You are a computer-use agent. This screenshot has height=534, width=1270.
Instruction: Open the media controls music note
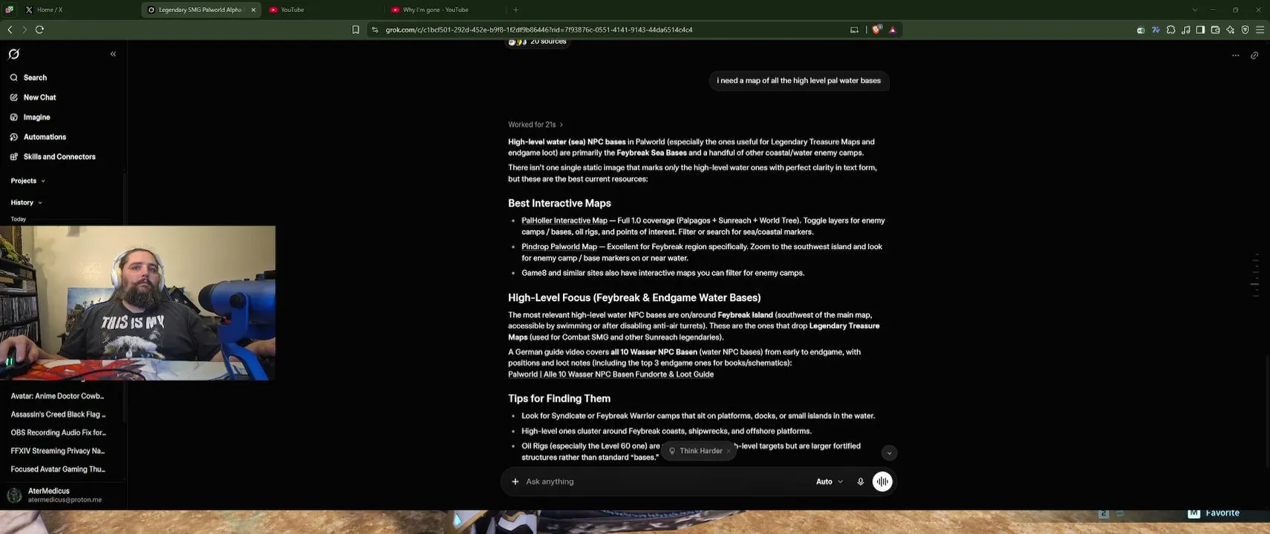[x=1185, y=30]
